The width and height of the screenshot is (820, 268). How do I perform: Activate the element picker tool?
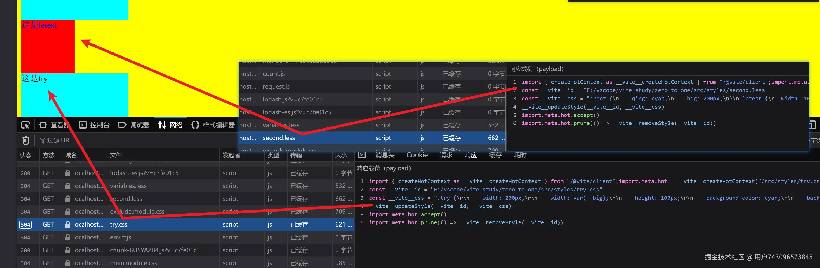click(x=25, y=125)
